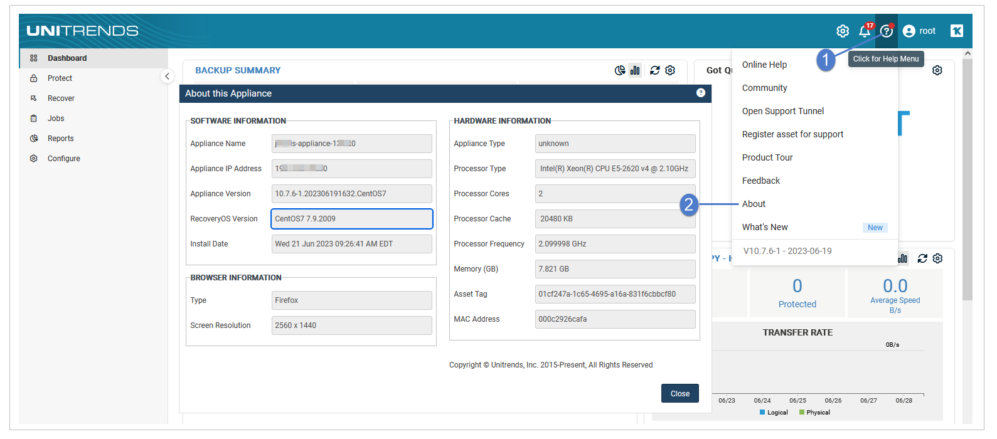
Task: Click bar chart icon above Average Speed tile
Action: coord(902,258)
